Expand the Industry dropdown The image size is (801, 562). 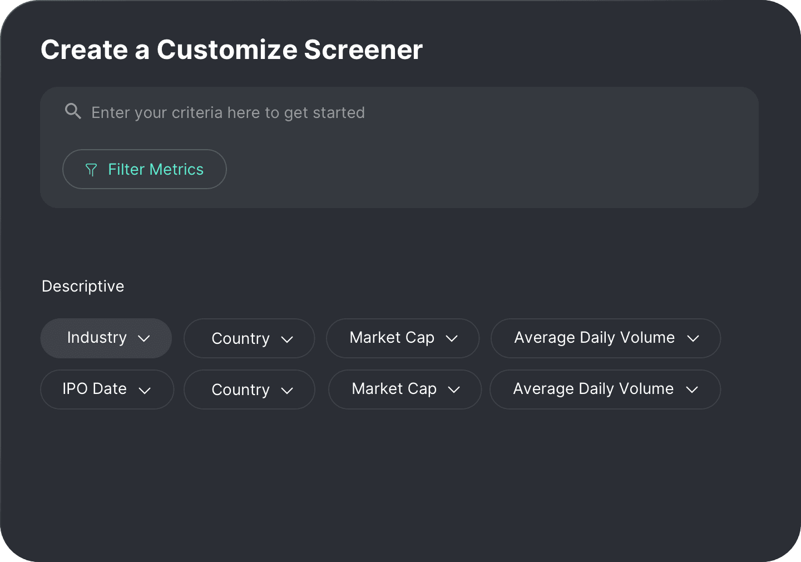coord(106,338)
